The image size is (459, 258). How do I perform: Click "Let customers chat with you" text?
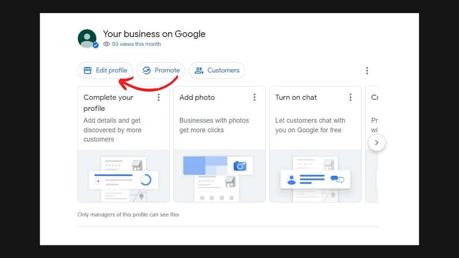310,125
